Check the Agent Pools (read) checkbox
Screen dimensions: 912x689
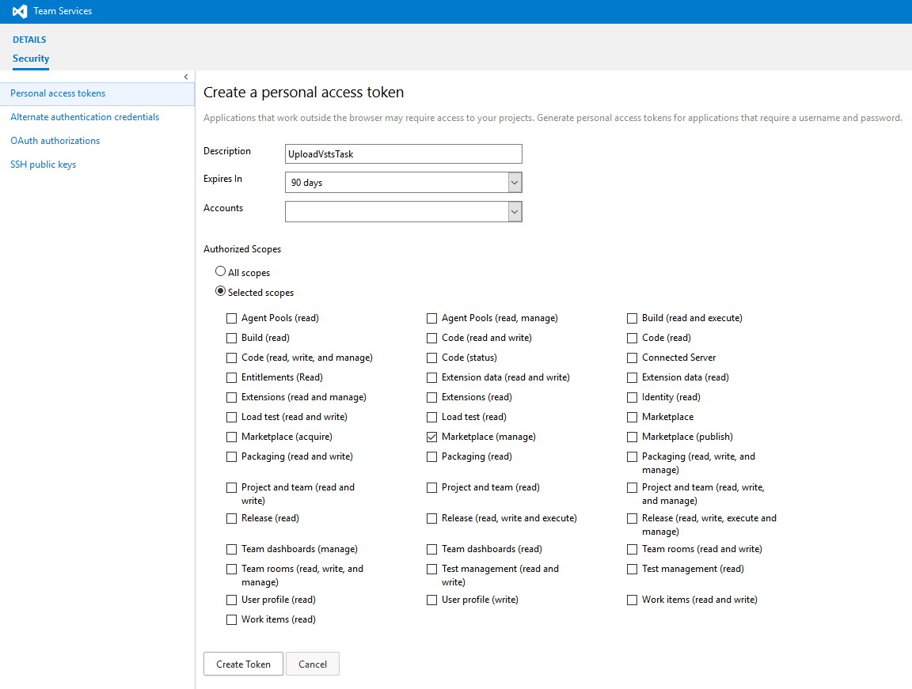[231, 318]
